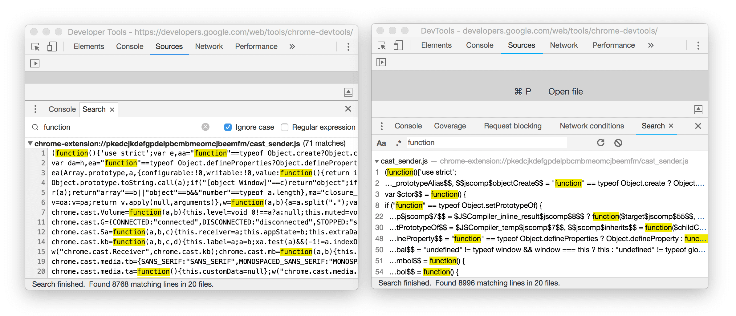This screenshot has height=316, width=736.
Task: Open the more panels chevron menu
Action: [292, 46]
